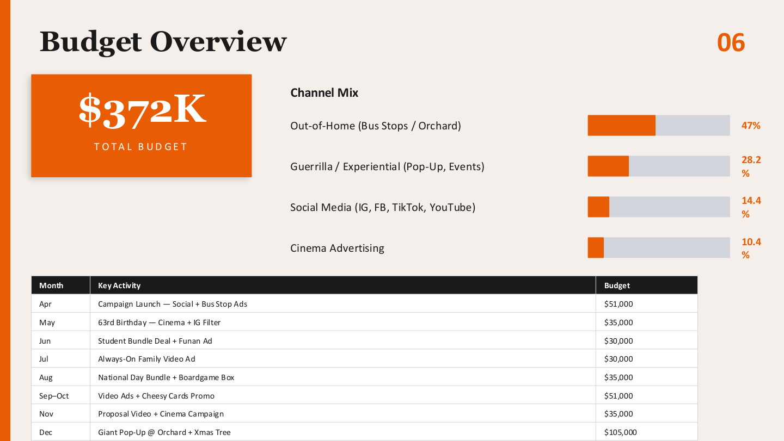
Task: Click the Budget Overview slide title
Action: pos(163,42)
